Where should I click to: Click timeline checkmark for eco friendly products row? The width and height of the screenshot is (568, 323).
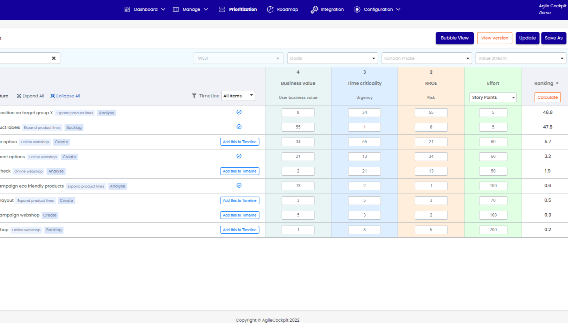tap(239, 185)
